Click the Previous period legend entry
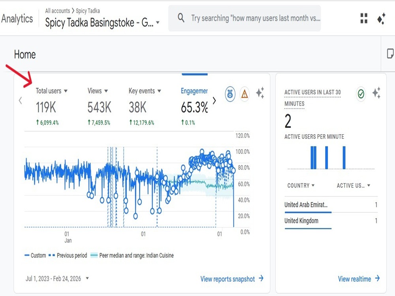This screenshot has height=296, width=395. (68, 255)
